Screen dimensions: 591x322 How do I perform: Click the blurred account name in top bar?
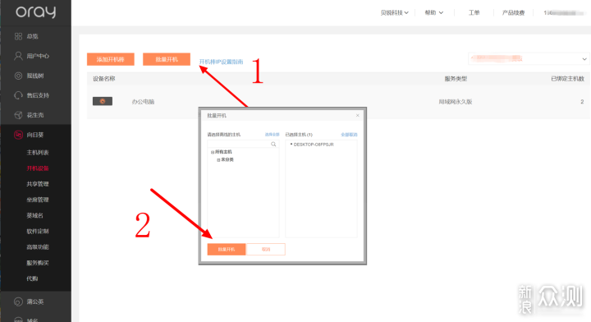(x=563, y=13)
